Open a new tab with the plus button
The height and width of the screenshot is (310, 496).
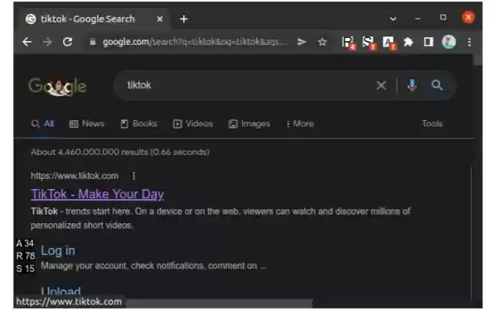(184, 19)
